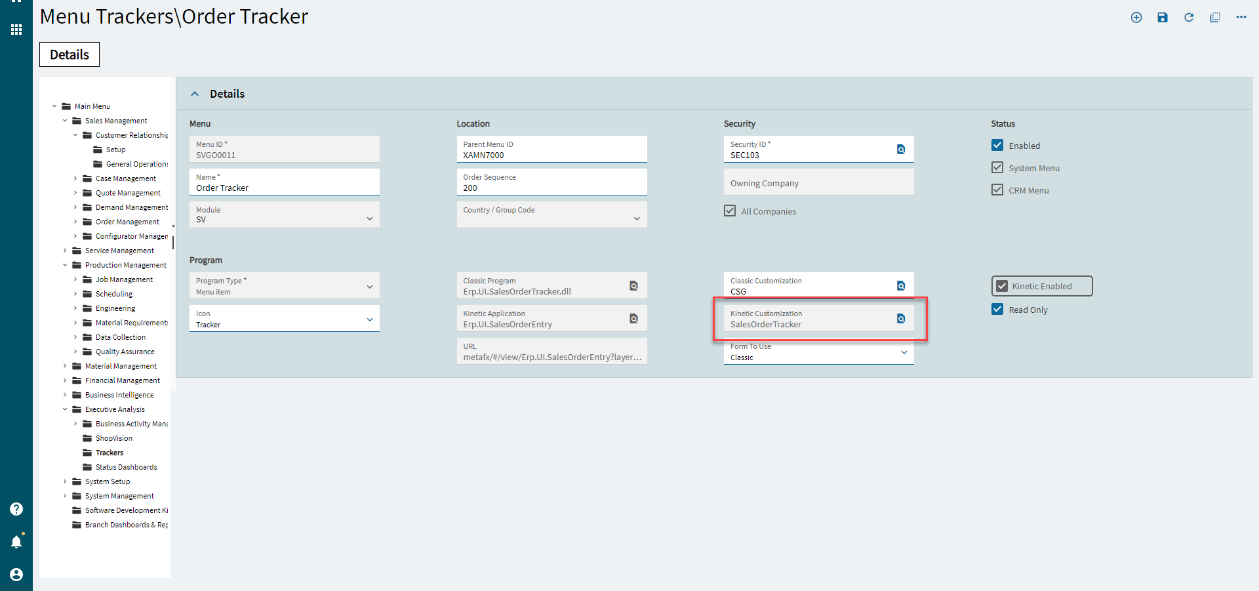Save the Order Tracker menu record
Image resolution: width=1259 pixels, height=591 pixels.
pos(1162,18)
